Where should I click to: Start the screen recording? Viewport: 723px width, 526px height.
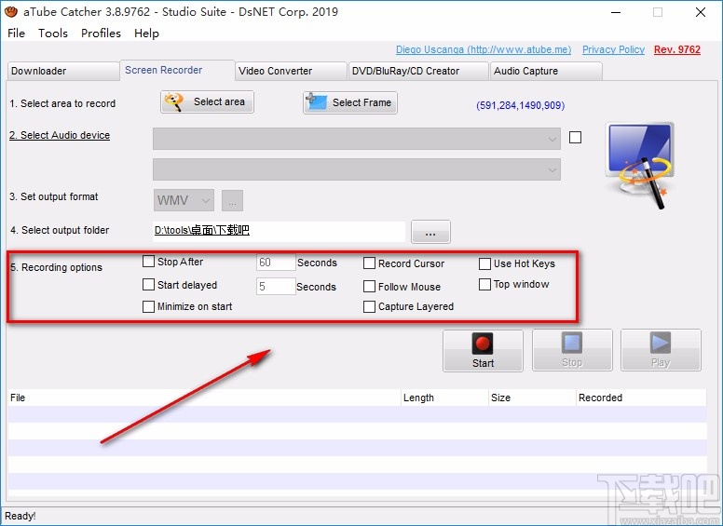pos(483,351)
